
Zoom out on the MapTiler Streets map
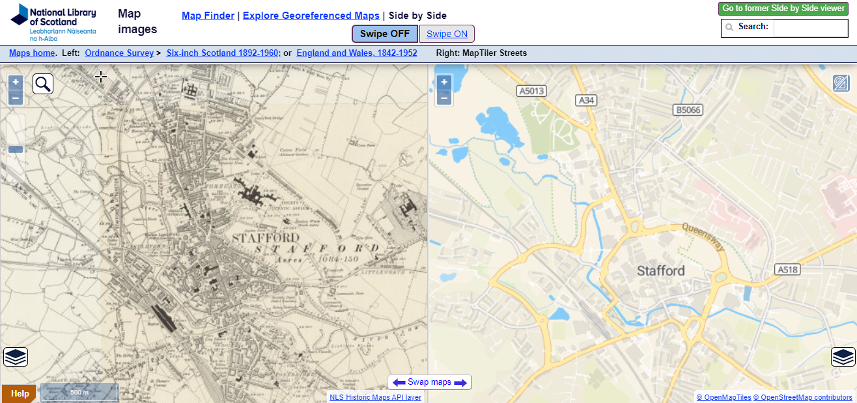pyautogui.click(x=443, y=97)
